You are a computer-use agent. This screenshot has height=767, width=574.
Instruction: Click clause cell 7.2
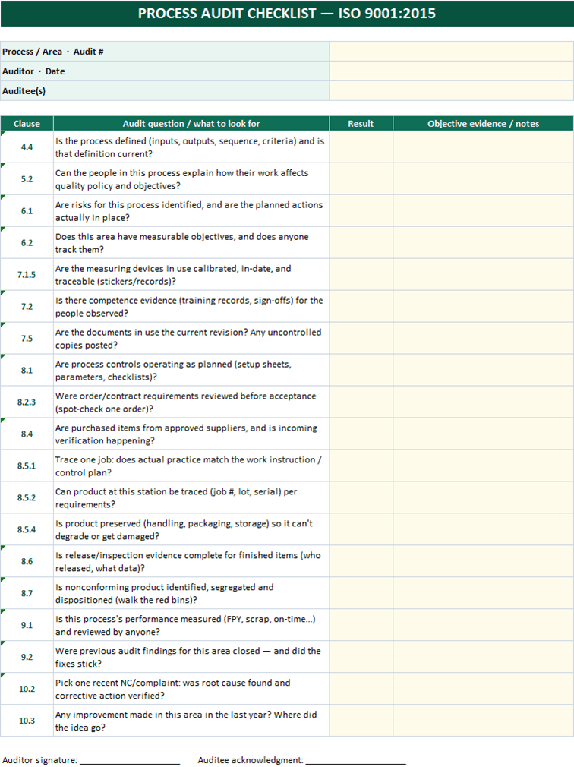tap(27, 306)
